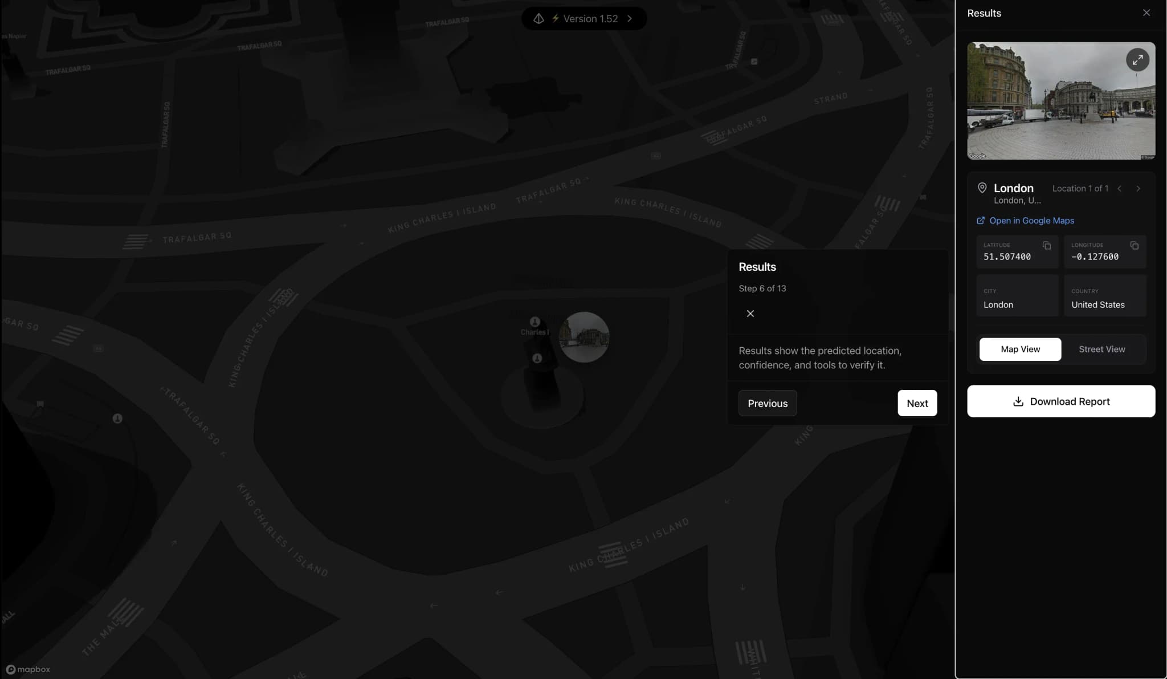Click the next-location chevron arrow
Image resolution: width=1167 pixels, height=679 pixels.
click(1138, 188)
